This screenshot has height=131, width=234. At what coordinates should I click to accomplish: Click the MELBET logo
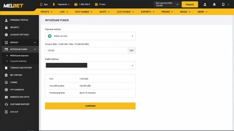[x=13, y=6]
